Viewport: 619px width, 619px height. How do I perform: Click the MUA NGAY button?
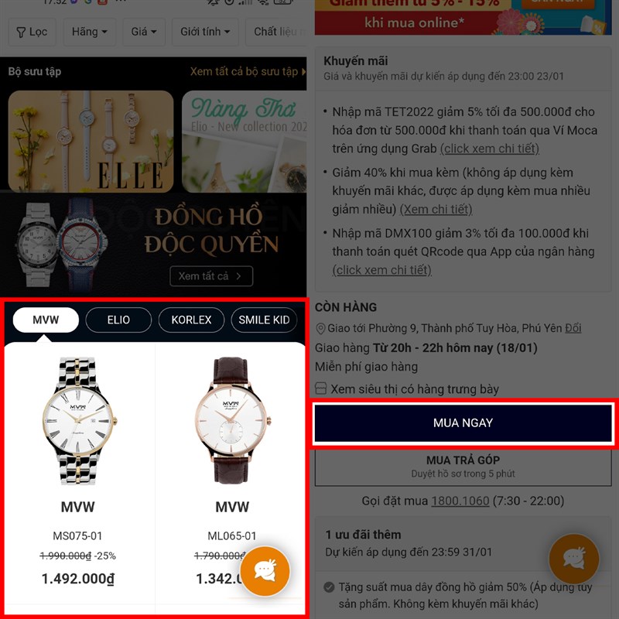tap(463, 422)
